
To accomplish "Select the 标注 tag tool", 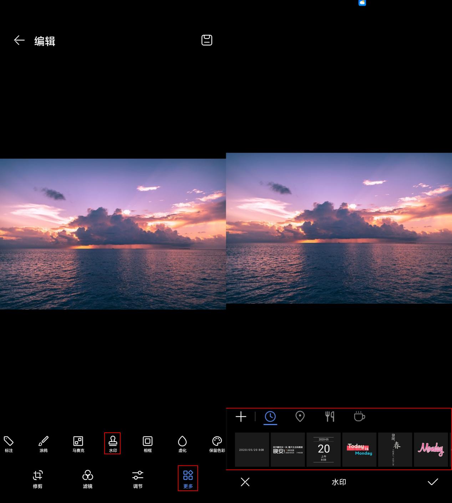I will (x=9, y=444).
